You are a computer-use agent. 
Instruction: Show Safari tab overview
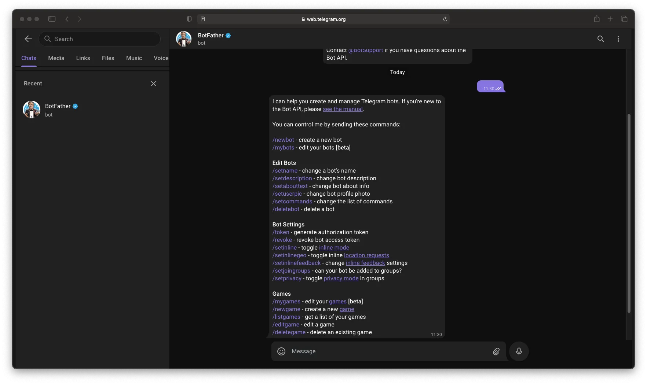[624, 19]
